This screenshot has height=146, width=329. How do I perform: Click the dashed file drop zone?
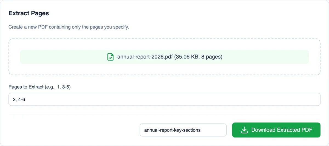pyautogui.click(x=164, y=57)
